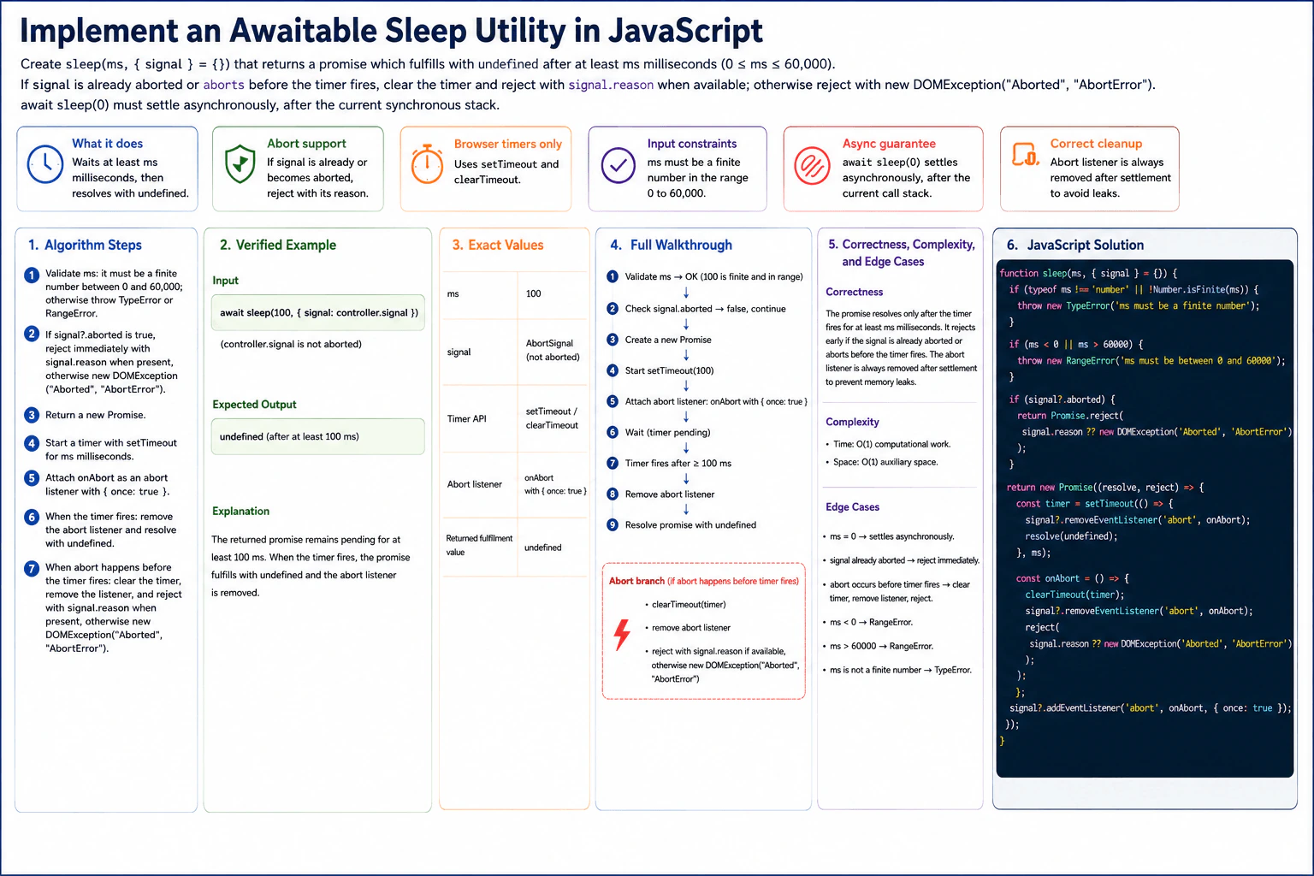Viewport: 1314px width, 876px height.
Task: Click the 'clearTimeout(timer)' bullet in Abort branch
Action: 689,604
